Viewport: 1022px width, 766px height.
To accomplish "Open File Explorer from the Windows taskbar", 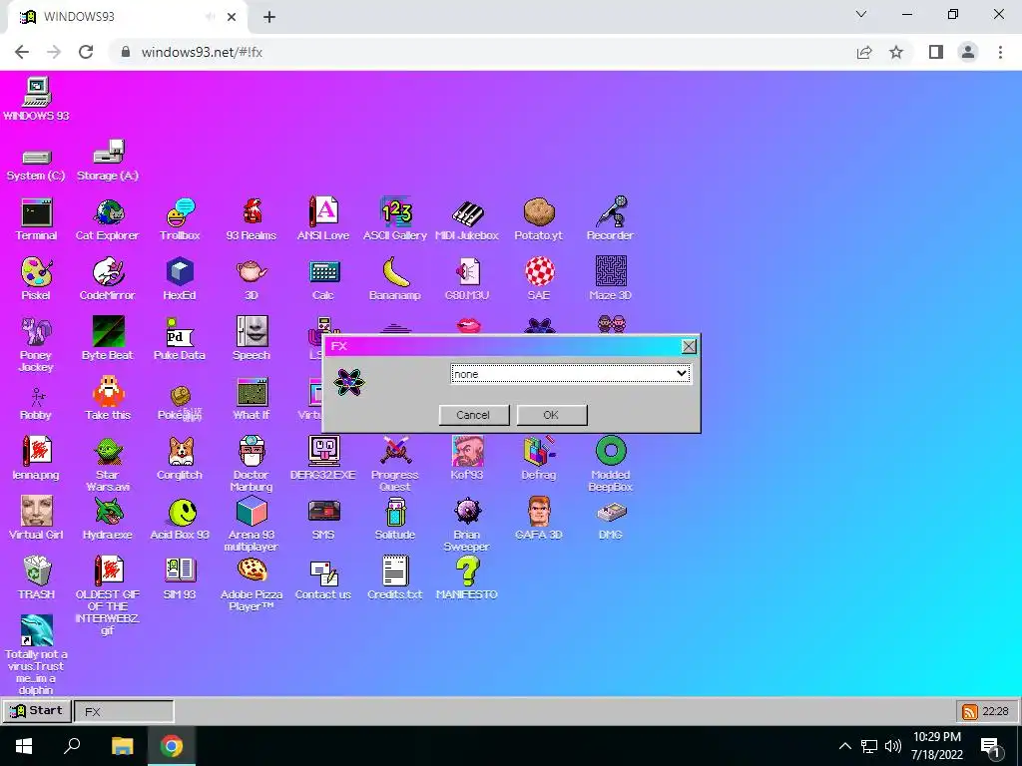I will click(122, 746).
